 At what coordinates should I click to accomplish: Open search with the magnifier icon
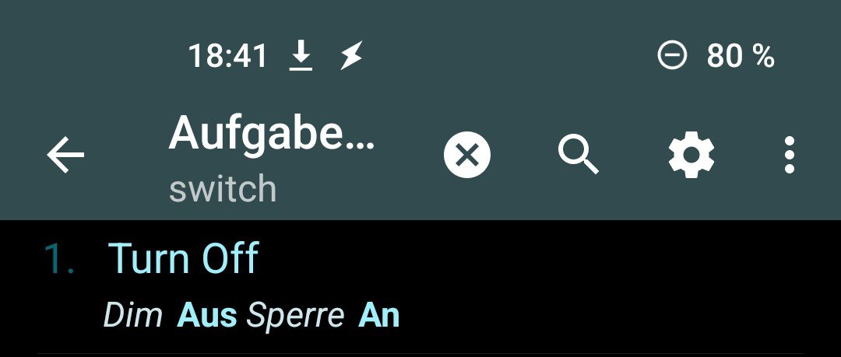tap(578, 154)
